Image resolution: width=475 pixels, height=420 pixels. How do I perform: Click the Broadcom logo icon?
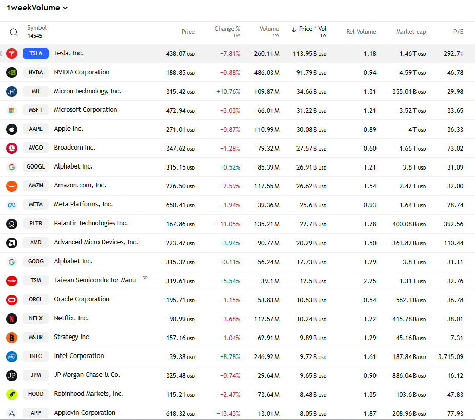click(x=12, y=148)
